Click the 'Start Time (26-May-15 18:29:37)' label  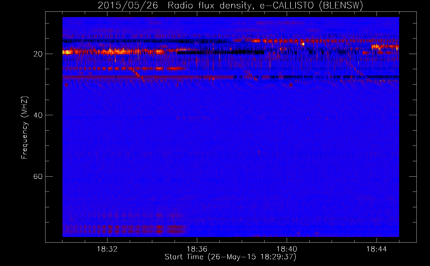230,257
